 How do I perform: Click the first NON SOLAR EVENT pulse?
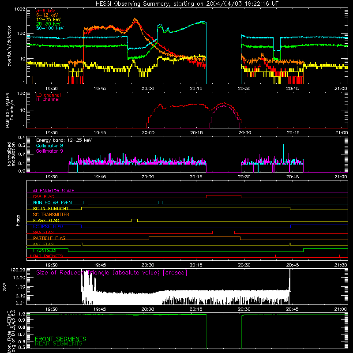tap(86, 202)
